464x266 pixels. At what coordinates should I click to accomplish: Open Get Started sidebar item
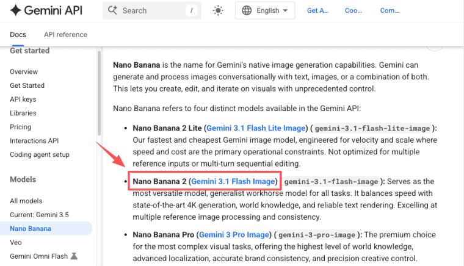[27, 85]
